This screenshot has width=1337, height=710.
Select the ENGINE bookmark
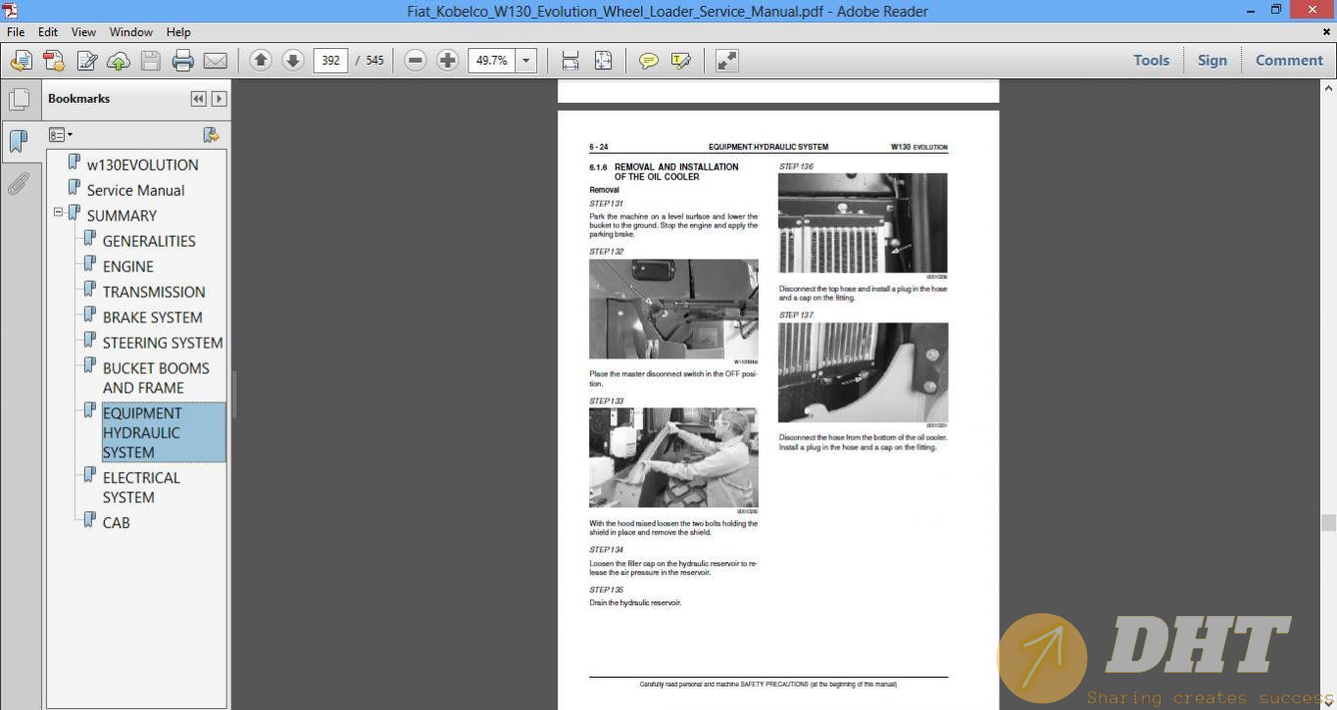(128, 266)
